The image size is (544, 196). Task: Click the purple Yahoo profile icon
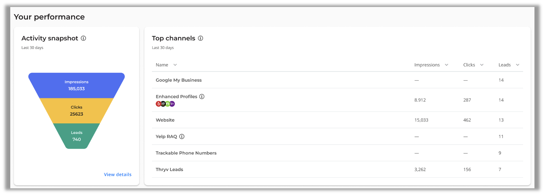[x=172, y=104]
